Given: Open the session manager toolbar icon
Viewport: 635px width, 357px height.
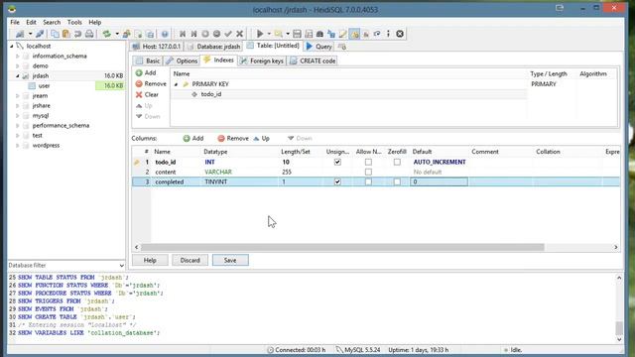Looking at the screenshot, I should [x=20, y=34].
